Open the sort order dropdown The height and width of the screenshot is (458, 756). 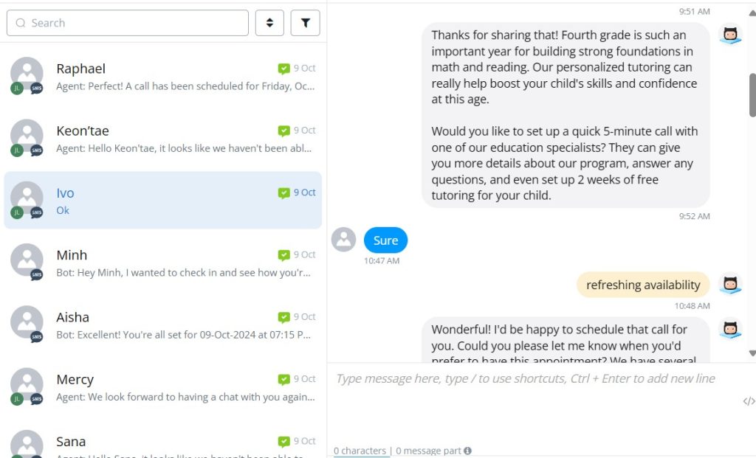269,23
